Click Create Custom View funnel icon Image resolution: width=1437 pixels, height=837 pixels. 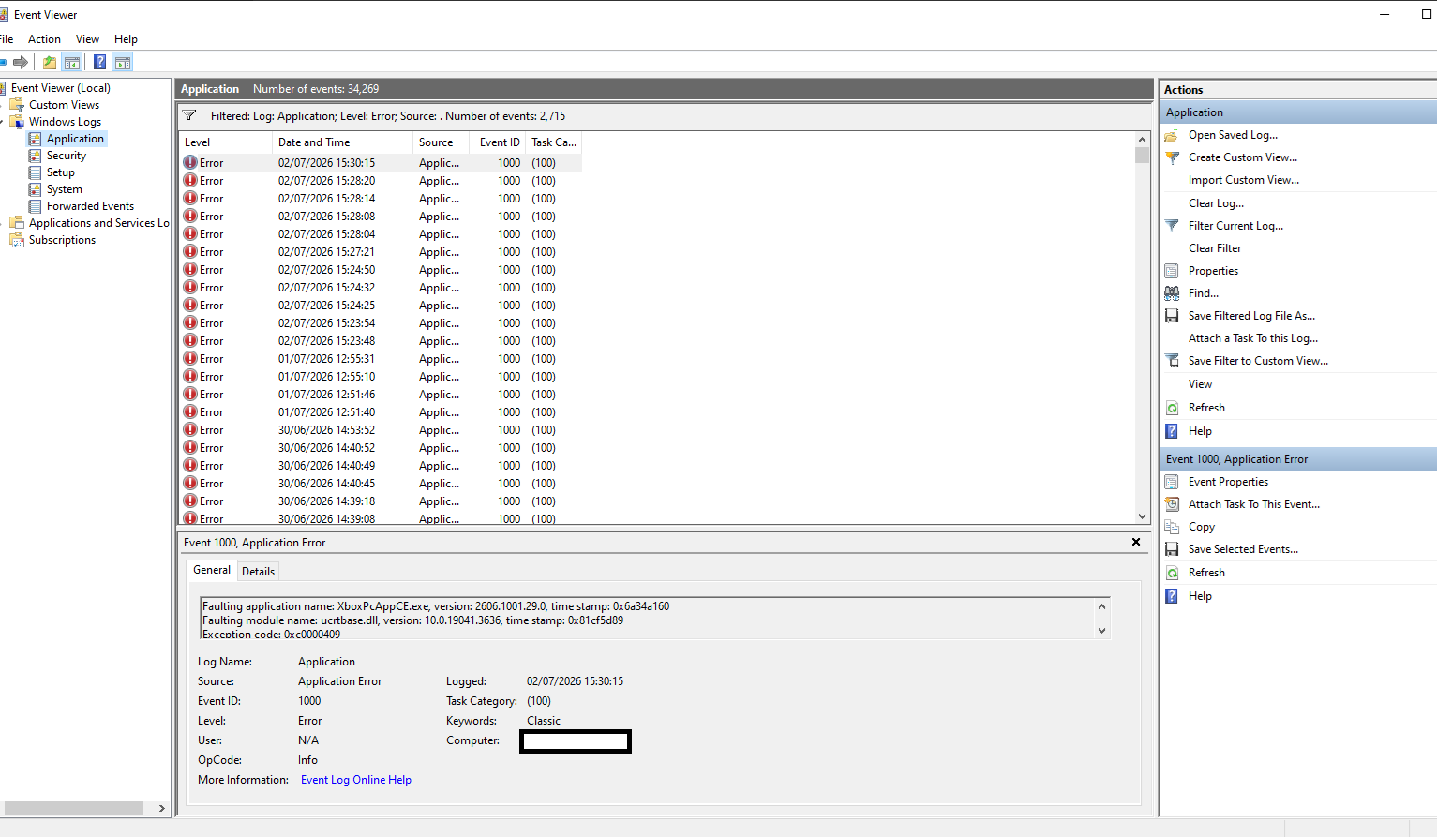click(x=1172, y=157)
